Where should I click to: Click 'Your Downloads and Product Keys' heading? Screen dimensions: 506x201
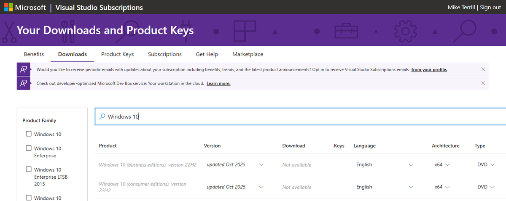105,30
